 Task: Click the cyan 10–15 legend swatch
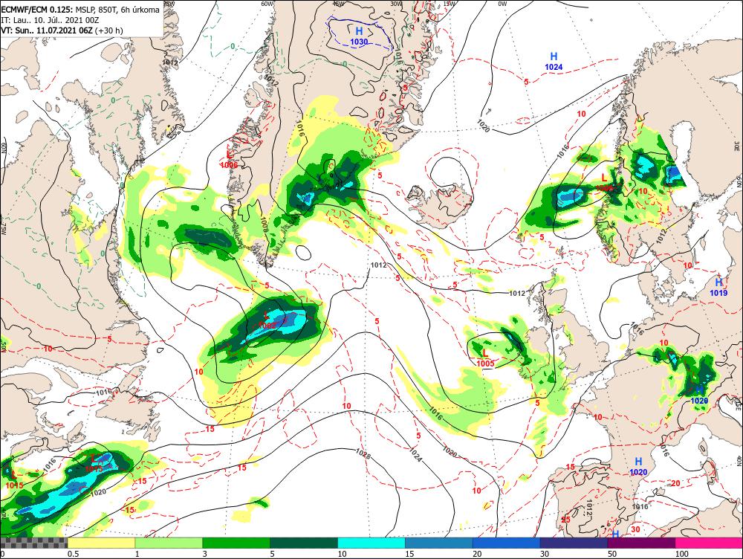(371, 543)
